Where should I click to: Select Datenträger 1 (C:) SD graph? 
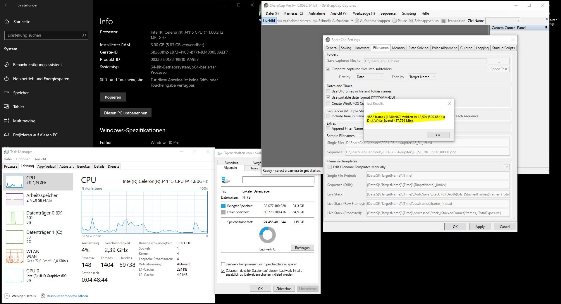point(15,237)
